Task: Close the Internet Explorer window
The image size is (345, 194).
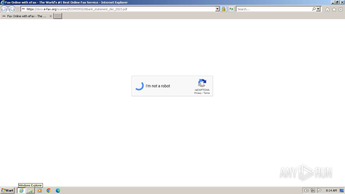Action: tap(342, 2)
